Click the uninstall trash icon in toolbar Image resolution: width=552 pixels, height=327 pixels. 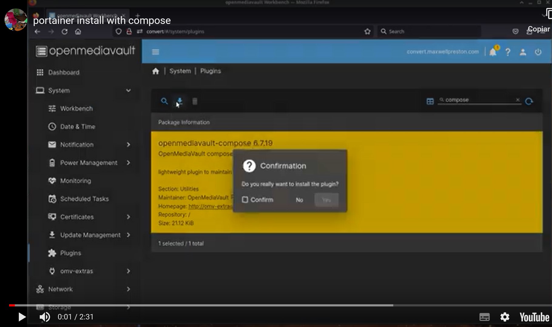click(195, 101)
